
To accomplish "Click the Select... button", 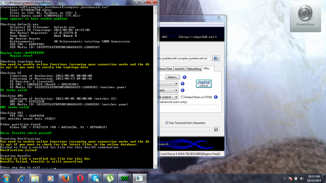I will [173, 77].
